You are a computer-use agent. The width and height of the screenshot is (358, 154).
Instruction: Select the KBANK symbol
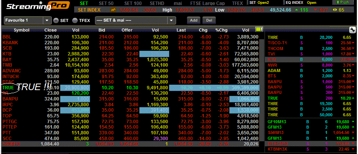[x=10, y=42]
